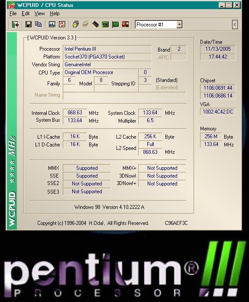The height and width of the screenshot is (302, 249).
Task: Click the copy documents toolbar icon
Action: tap(38, 24)
